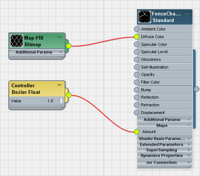Viewport: 200px width, 176px height.
Task: Click the FenceChain material preview thumbnail
Action: point(145,17)
